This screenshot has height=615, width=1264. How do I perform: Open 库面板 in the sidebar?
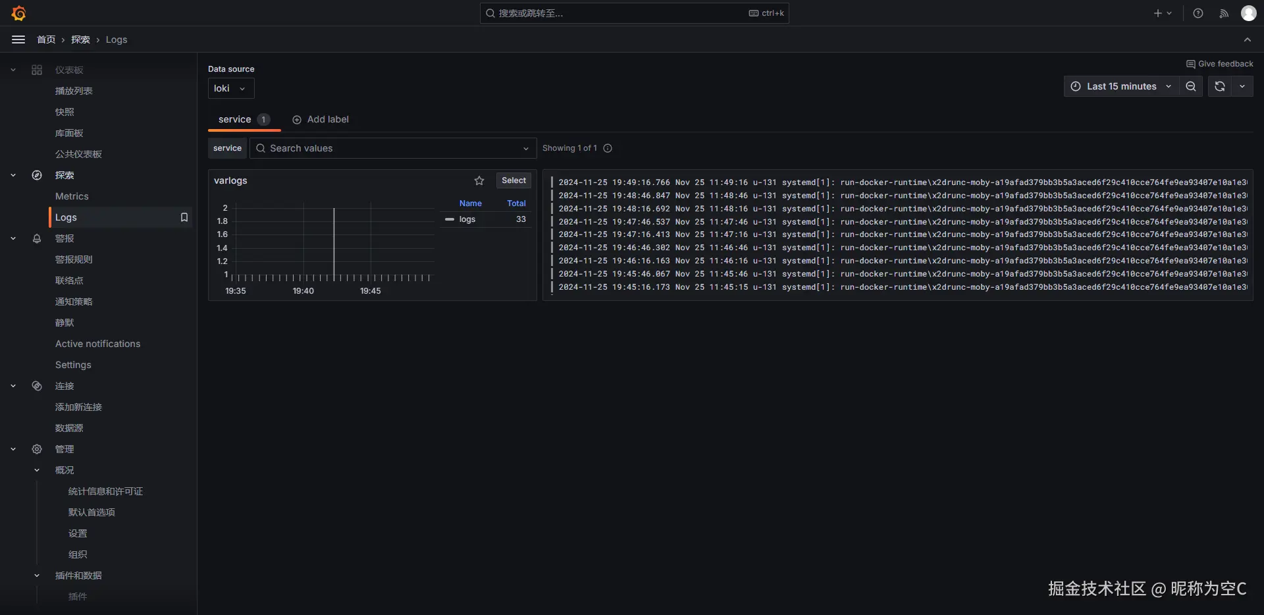(x=69, y=133)
